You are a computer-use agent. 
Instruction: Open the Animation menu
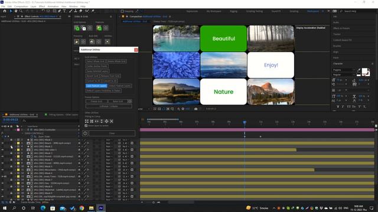(53, 6)
